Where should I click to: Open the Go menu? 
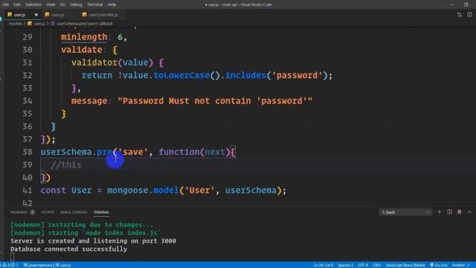tap(62, 4)
